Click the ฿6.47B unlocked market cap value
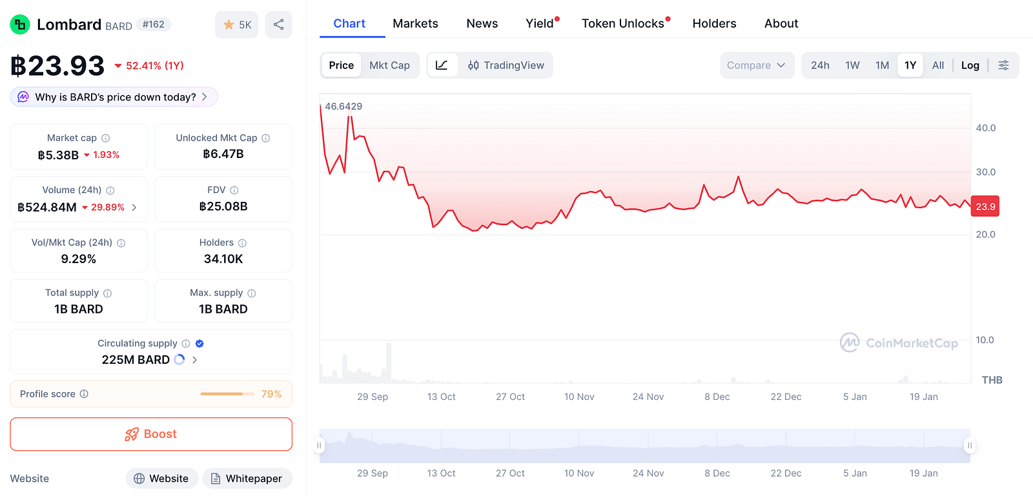The height and width of the screenshot is (496, 1033). 223,154
